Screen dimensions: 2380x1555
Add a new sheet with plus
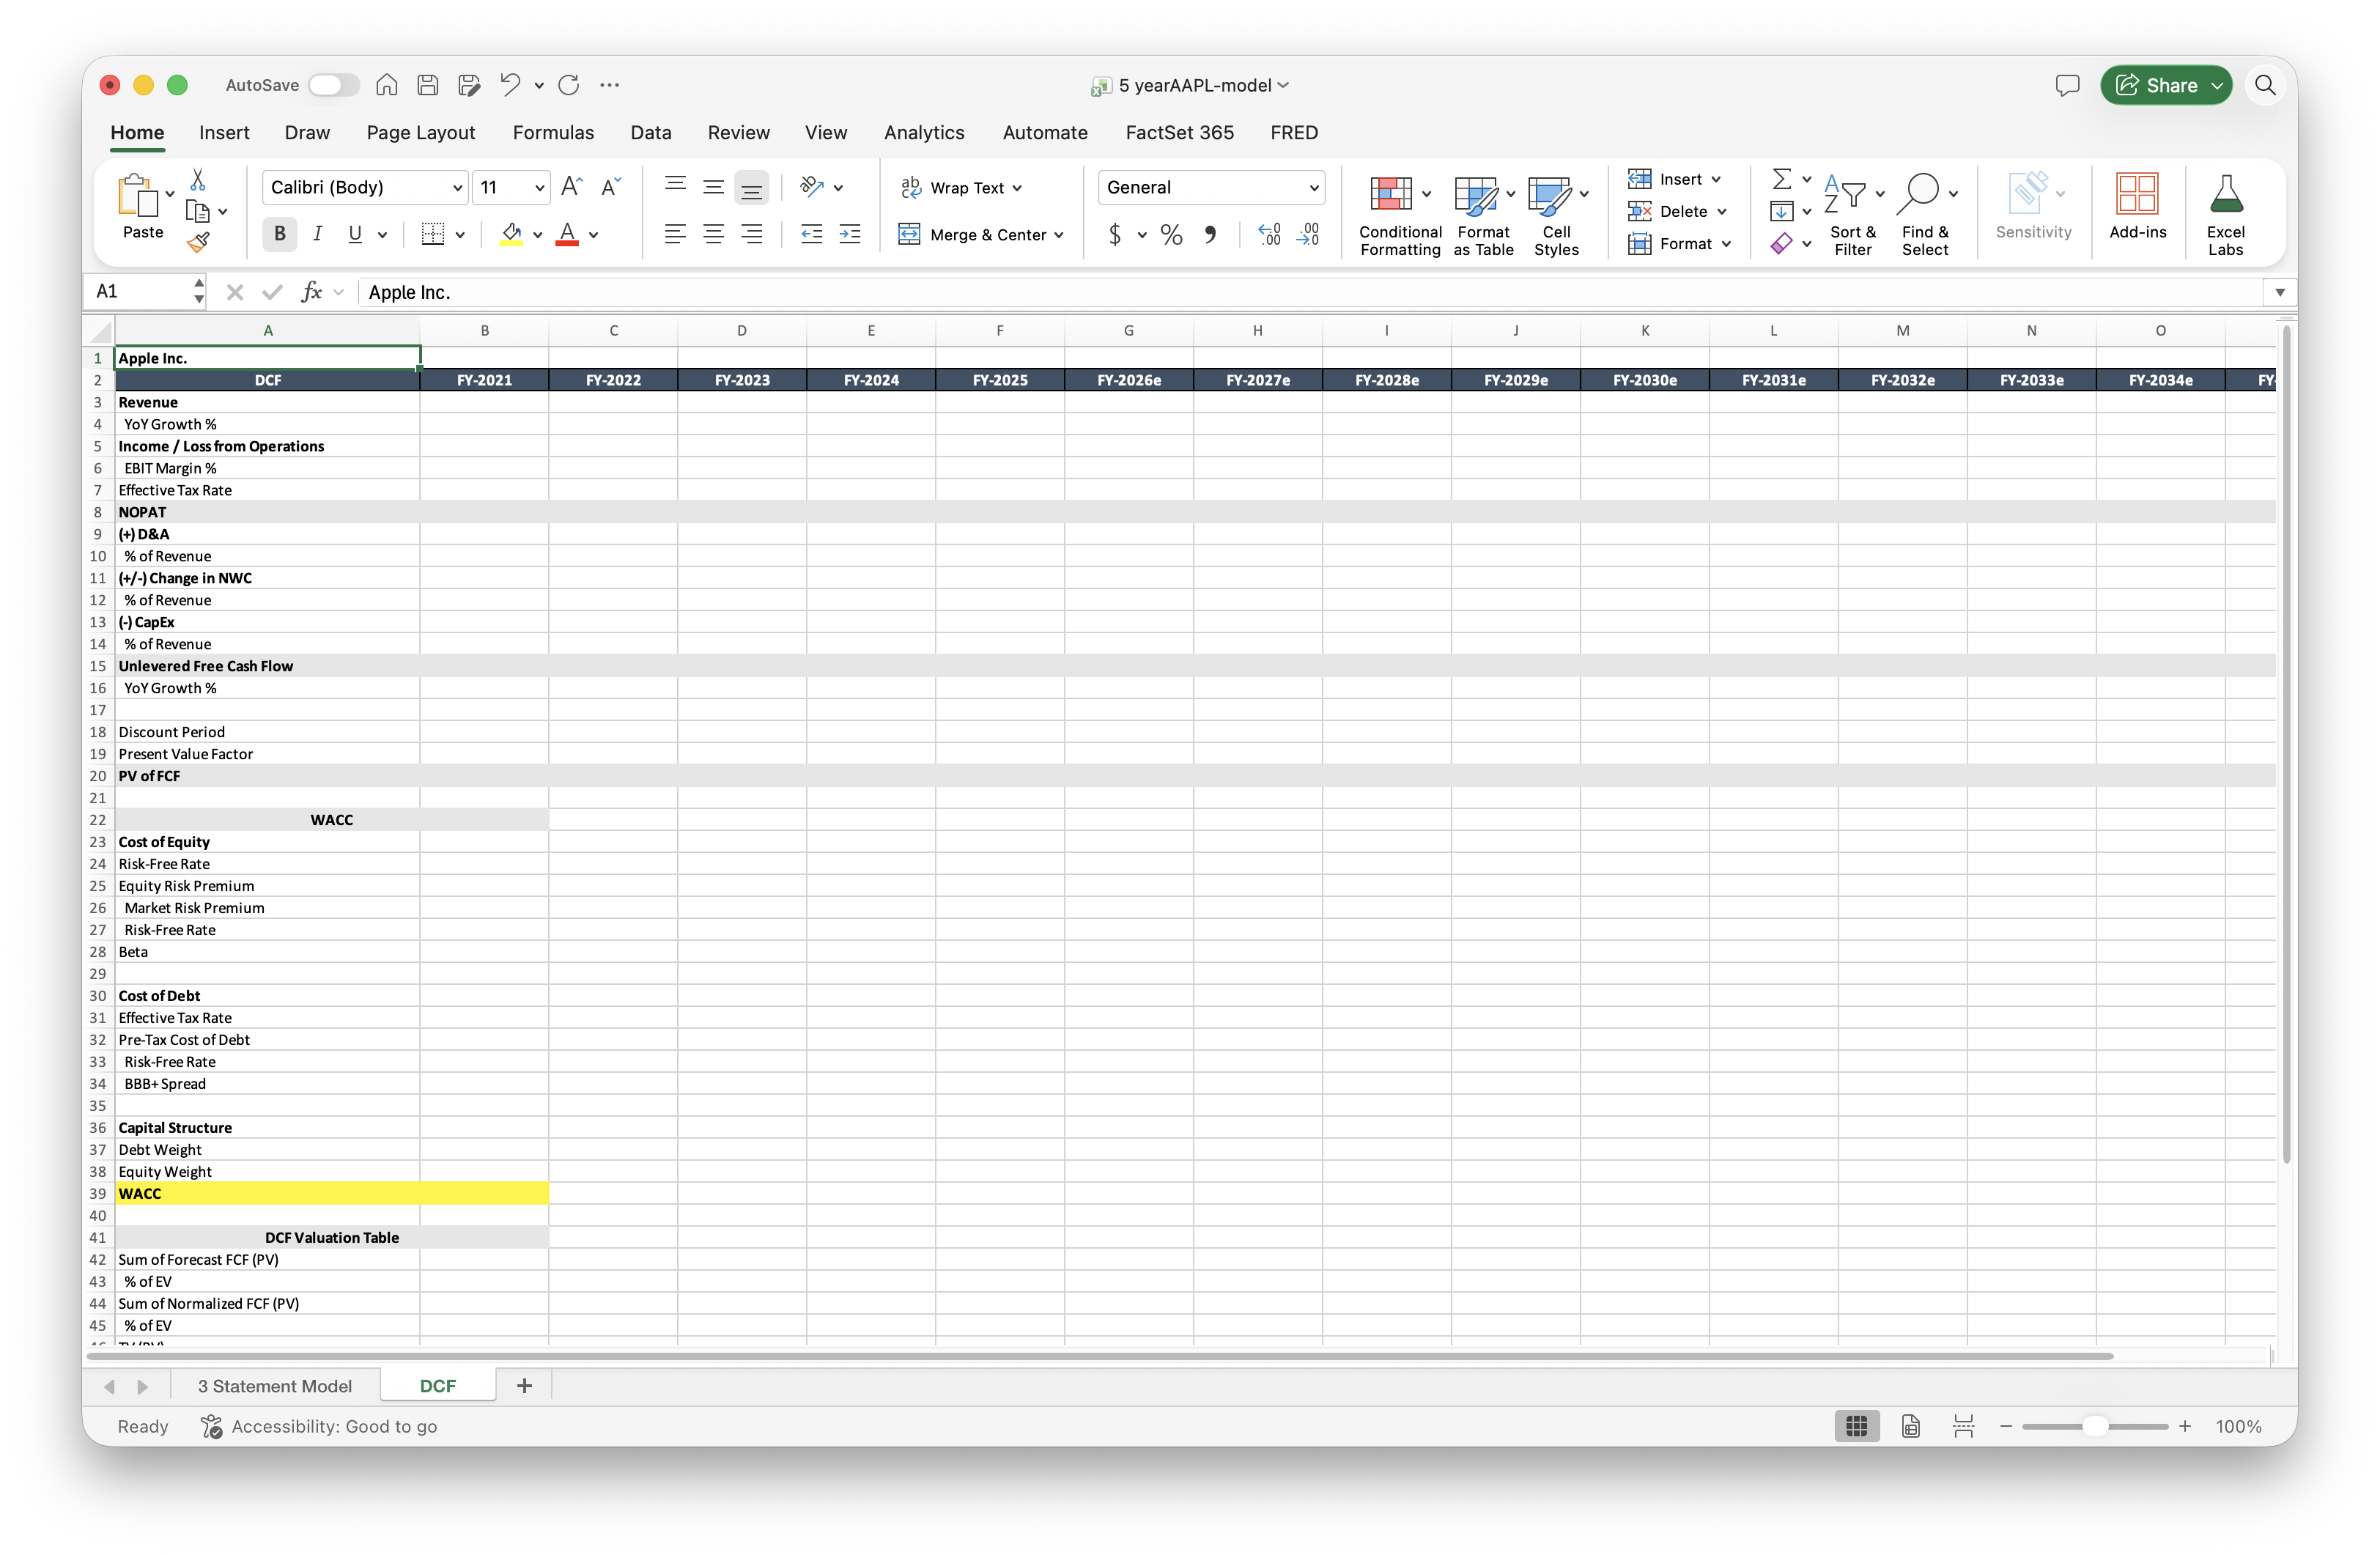524,1386
